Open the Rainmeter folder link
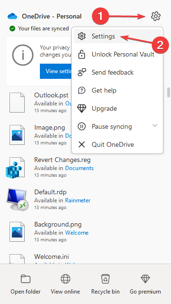The height and width of the screenshot is (304, 171). coord(78,200)
